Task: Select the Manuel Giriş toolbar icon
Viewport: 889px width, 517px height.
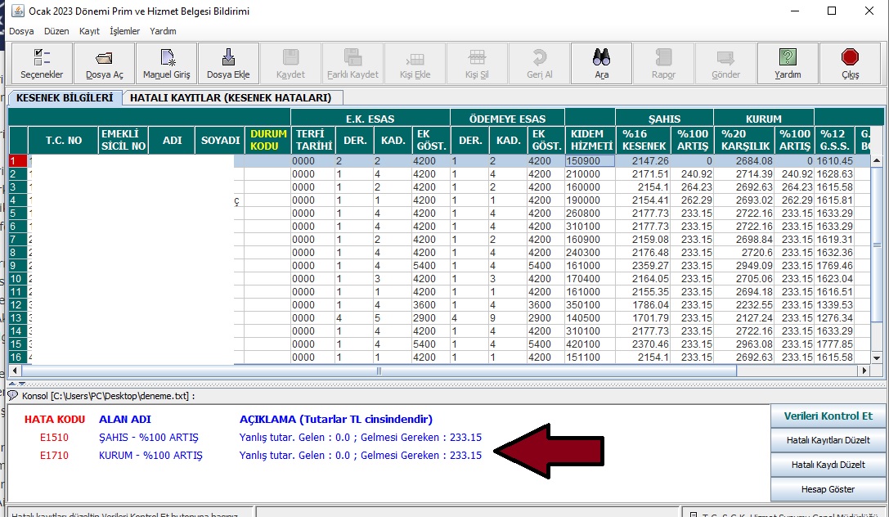Action: tap(166, 64)
